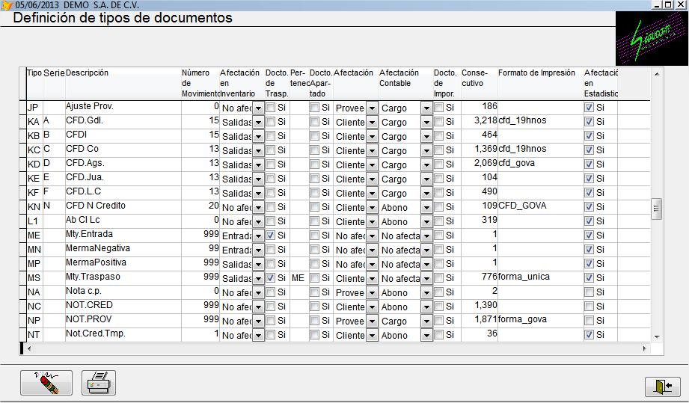Viewport: 689px width, 403px height.
Task: Select the 'Mty.Traspaso' description cell
Action: [x=123, y=277]
